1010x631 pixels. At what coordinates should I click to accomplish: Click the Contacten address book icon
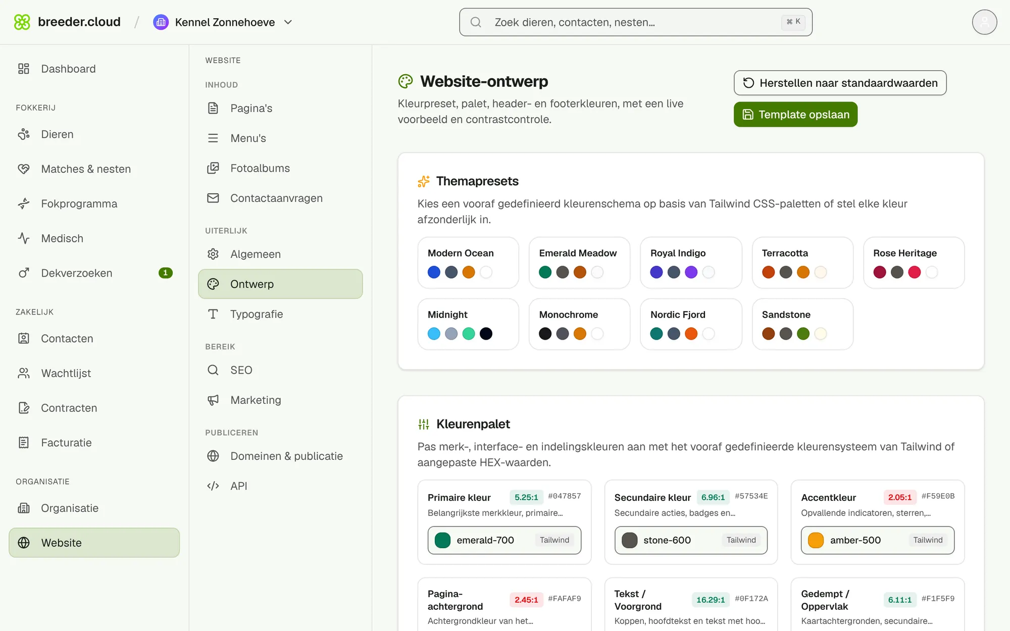(x=24, y=338)
